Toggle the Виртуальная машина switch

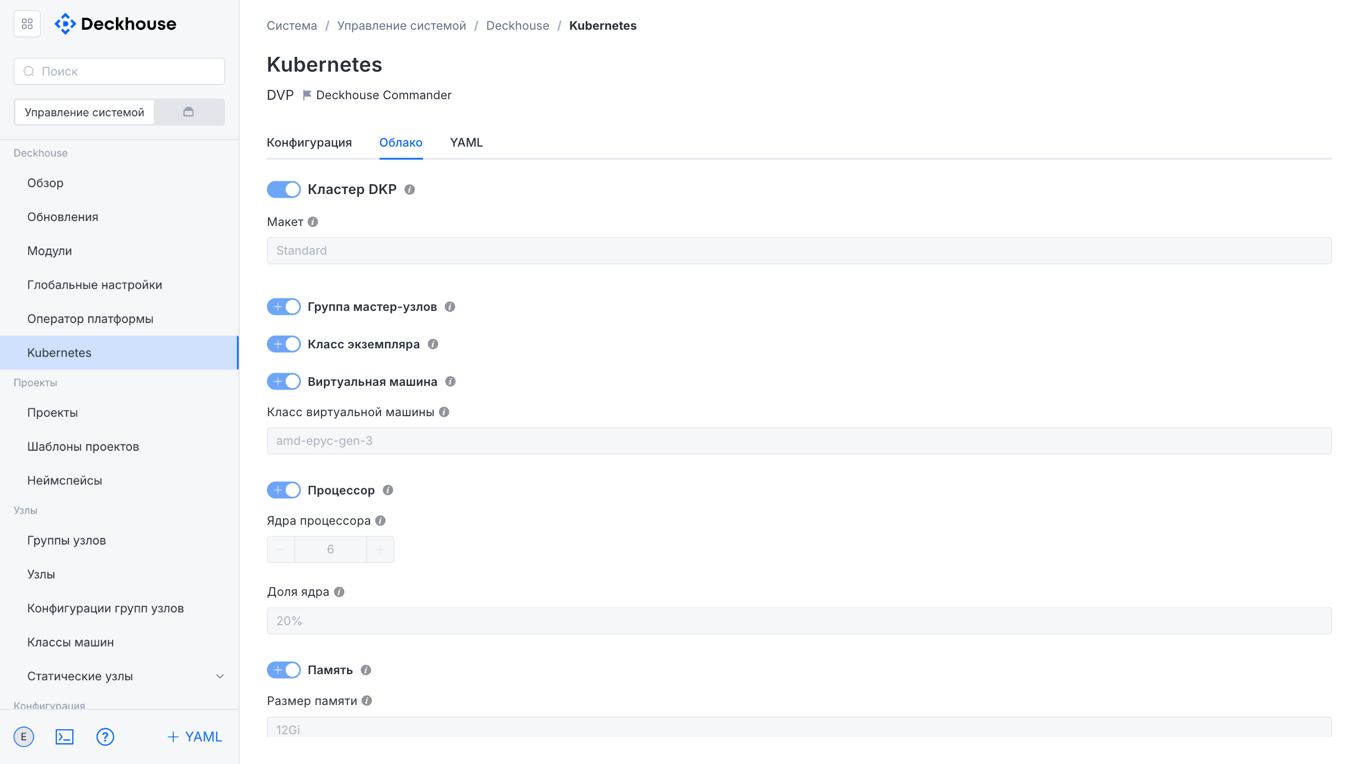pos(284,381)
